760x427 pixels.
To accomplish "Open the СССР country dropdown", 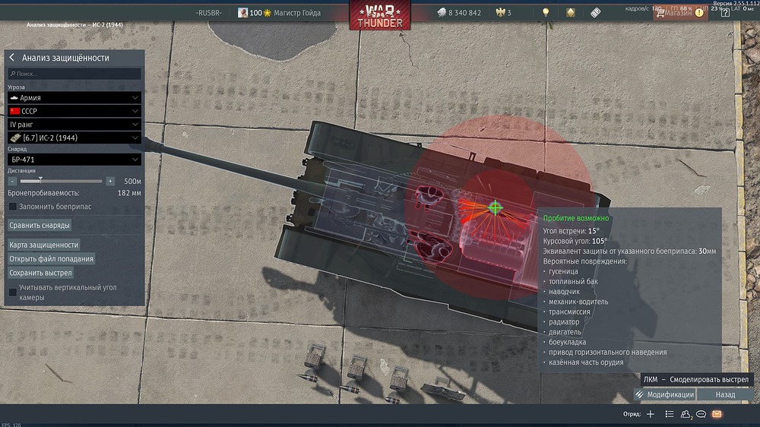I will pos(74,111).
